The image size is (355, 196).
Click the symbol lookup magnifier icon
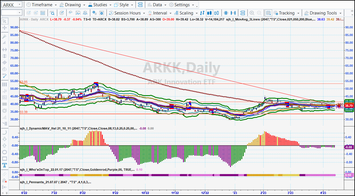coord(52,13)
